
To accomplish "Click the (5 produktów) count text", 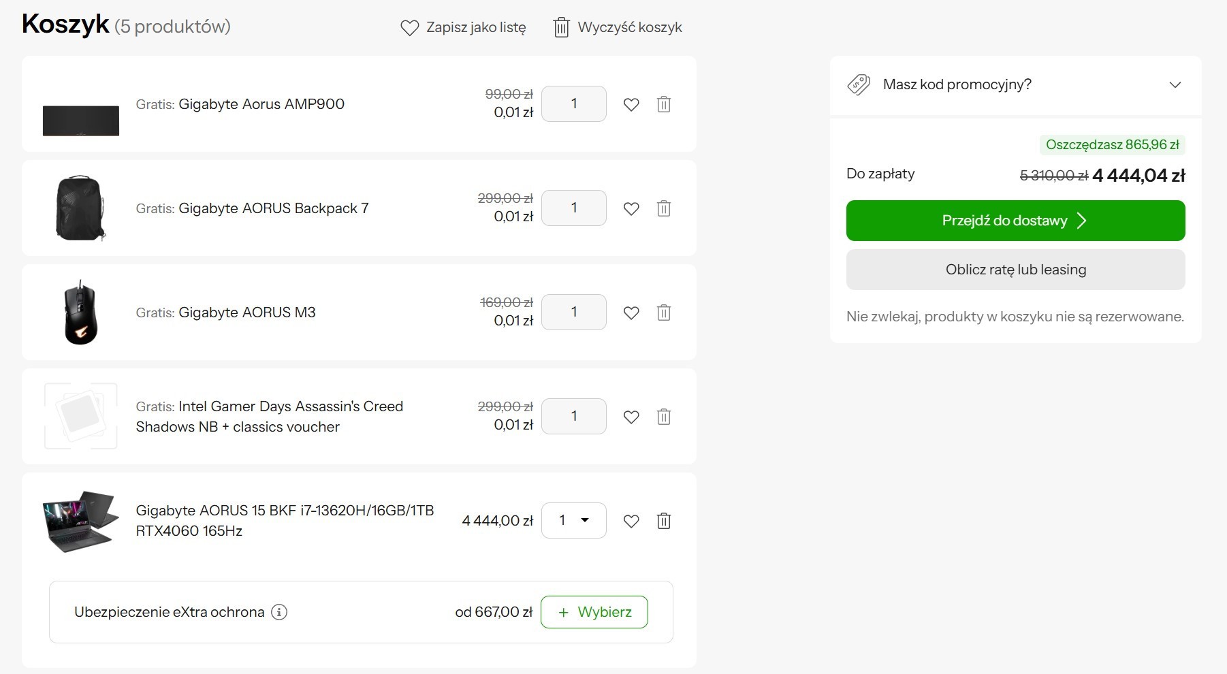I will tap(173, 27).
